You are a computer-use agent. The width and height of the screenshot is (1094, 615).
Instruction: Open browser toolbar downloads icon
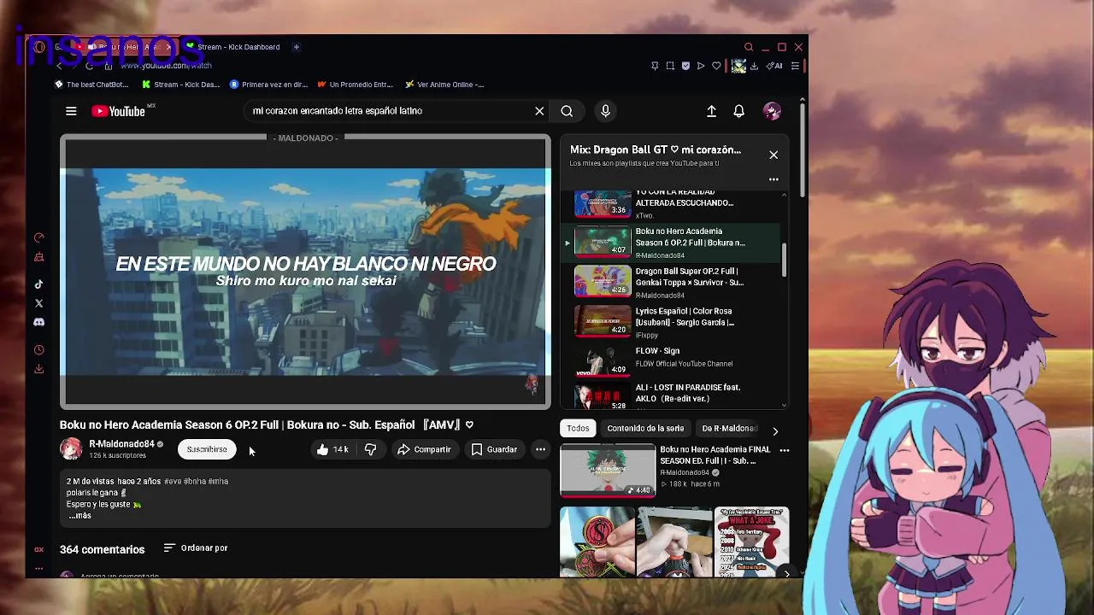click(x=754, y=66)
